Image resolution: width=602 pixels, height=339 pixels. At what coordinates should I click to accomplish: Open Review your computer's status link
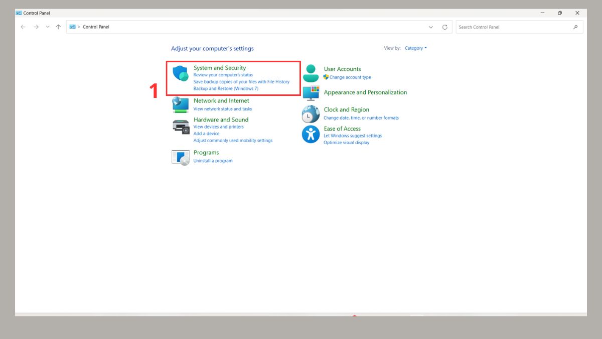click(223, 75)
